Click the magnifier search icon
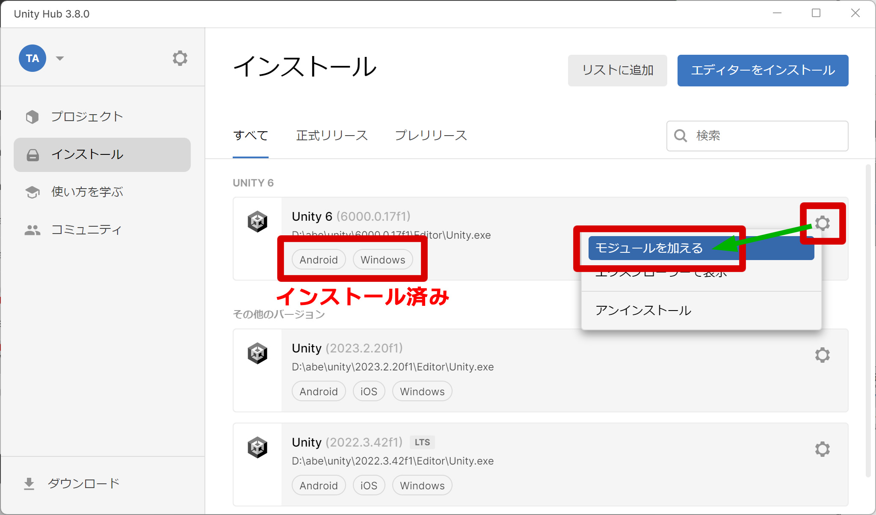Image resolution: width=876 pixels, height=515 pixels. 680,136
